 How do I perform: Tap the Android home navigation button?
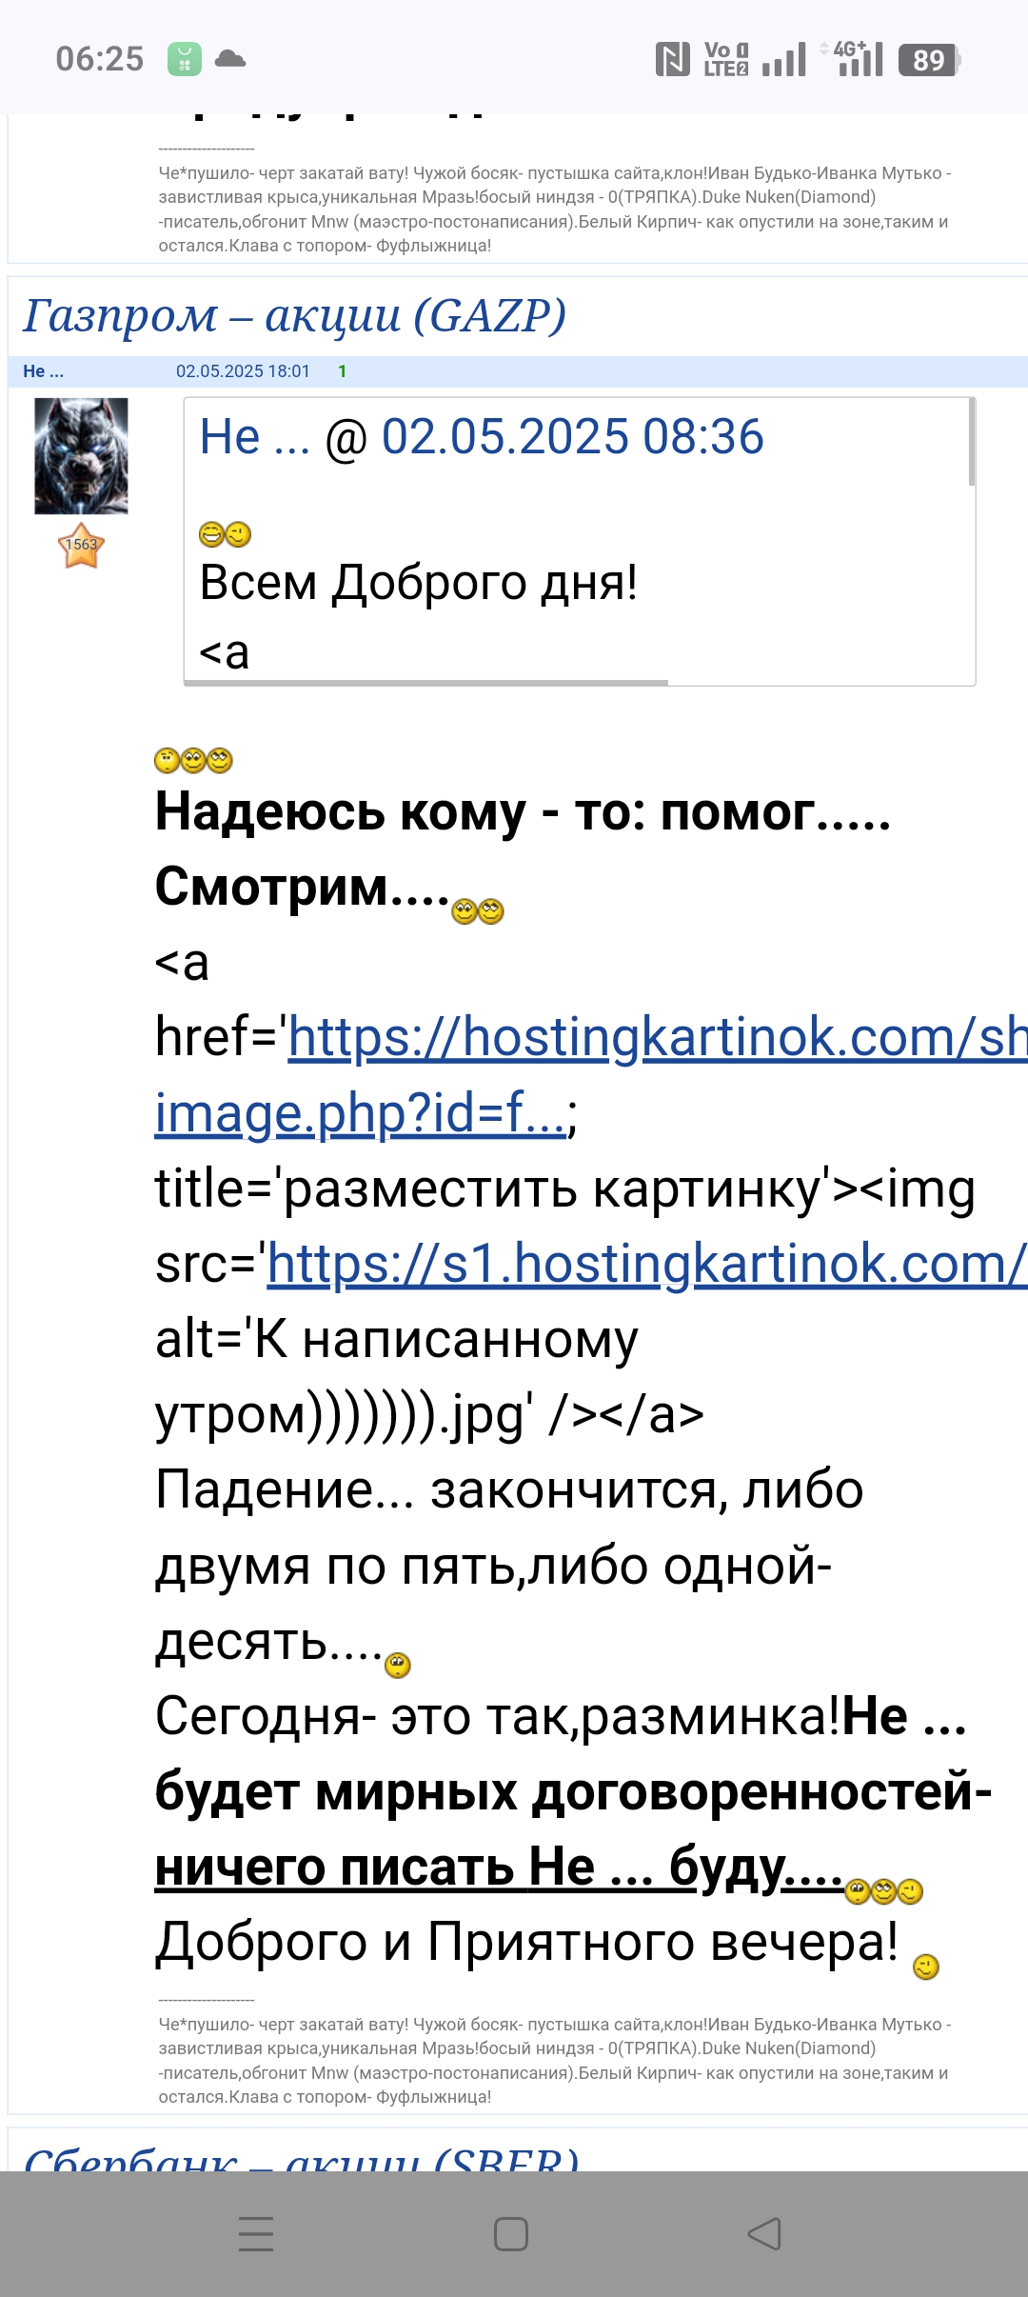click(511, 2234)
